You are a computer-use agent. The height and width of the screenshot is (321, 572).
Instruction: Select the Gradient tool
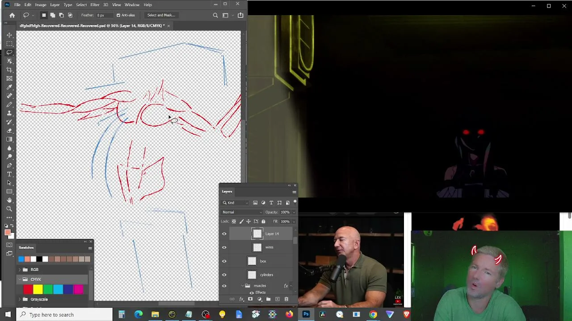(x=9, y=139)
